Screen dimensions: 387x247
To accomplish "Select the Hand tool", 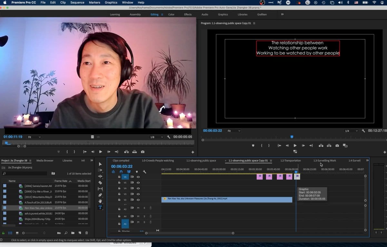I will pyautogui.click(x=100, y=201).
